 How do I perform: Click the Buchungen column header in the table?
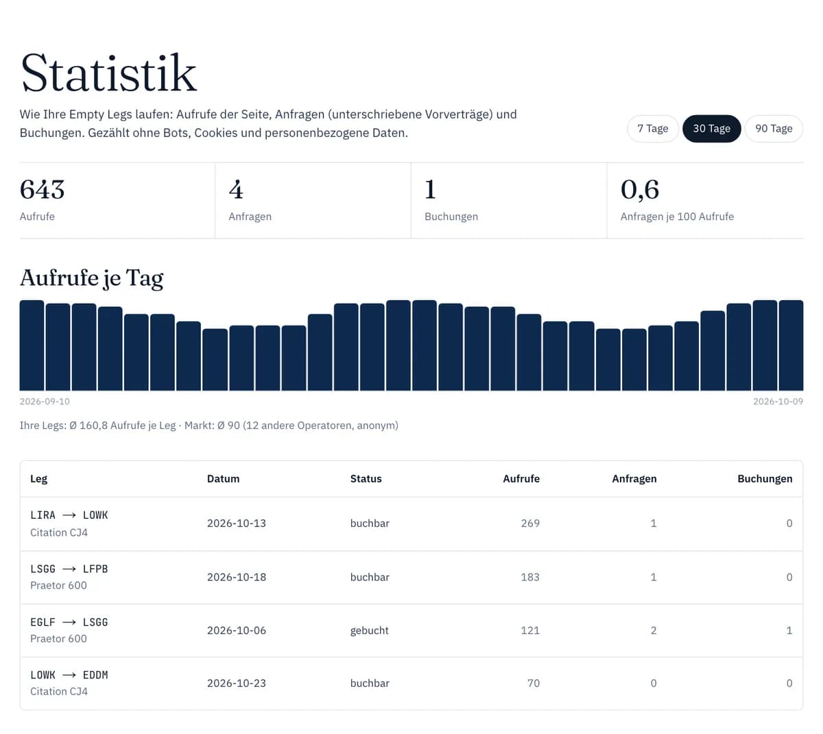[765, 479]
